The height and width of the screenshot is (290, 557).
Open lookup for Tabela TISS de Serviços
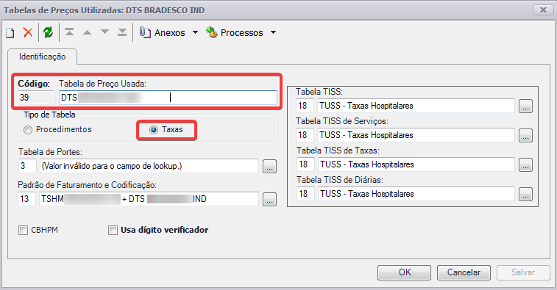pos(526,135)
